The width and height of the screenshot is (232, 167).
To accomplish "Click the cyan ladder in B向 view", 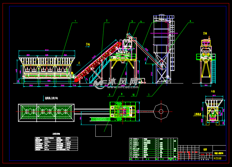I will pyautogui.click(x=214, y=71).
